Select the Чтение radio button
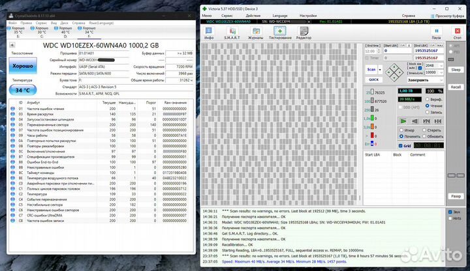 [x=427, y=106]
